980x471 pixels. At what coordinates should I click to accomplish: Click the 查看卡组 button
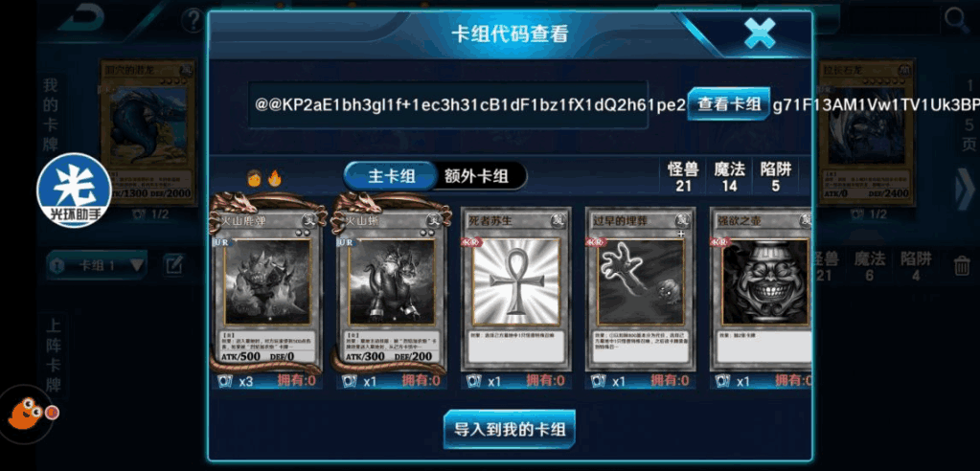[x=729, y=104]
